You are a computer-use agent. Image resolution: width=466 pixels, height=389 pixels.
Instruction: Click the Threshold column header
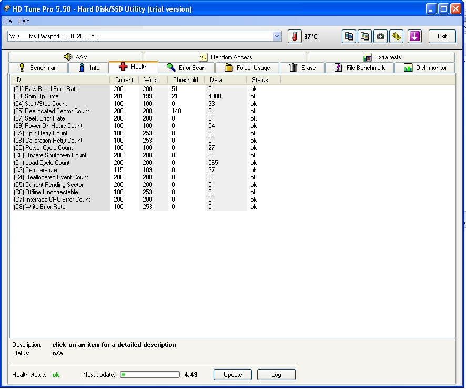[186, 79]
